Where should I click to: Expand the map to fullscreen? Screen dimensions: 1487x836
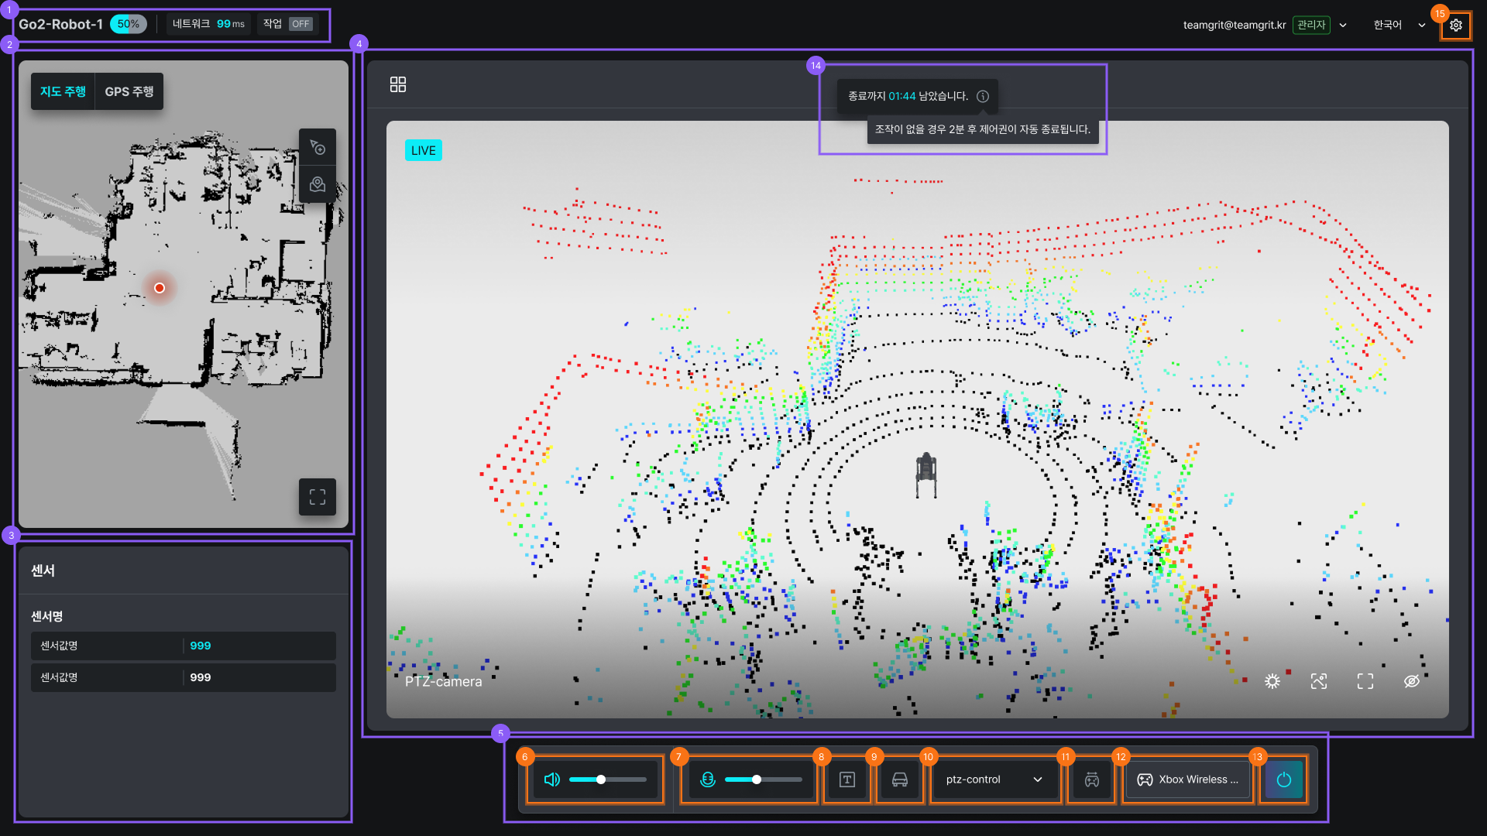318,497
